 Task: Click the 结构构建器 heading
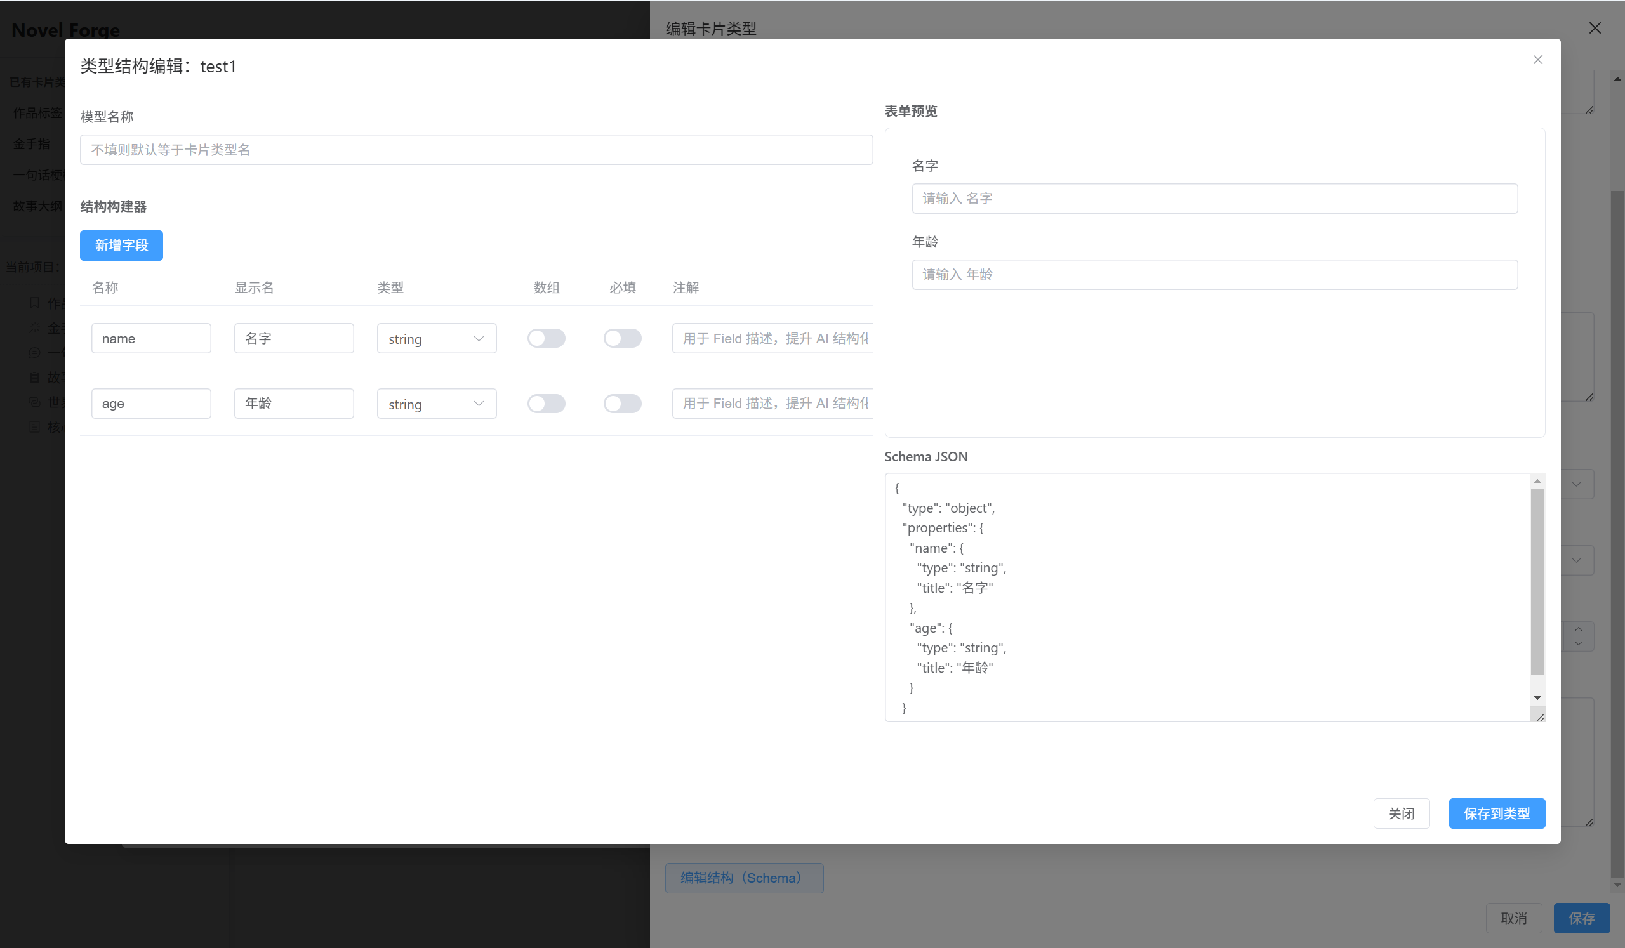coord(114,207)
